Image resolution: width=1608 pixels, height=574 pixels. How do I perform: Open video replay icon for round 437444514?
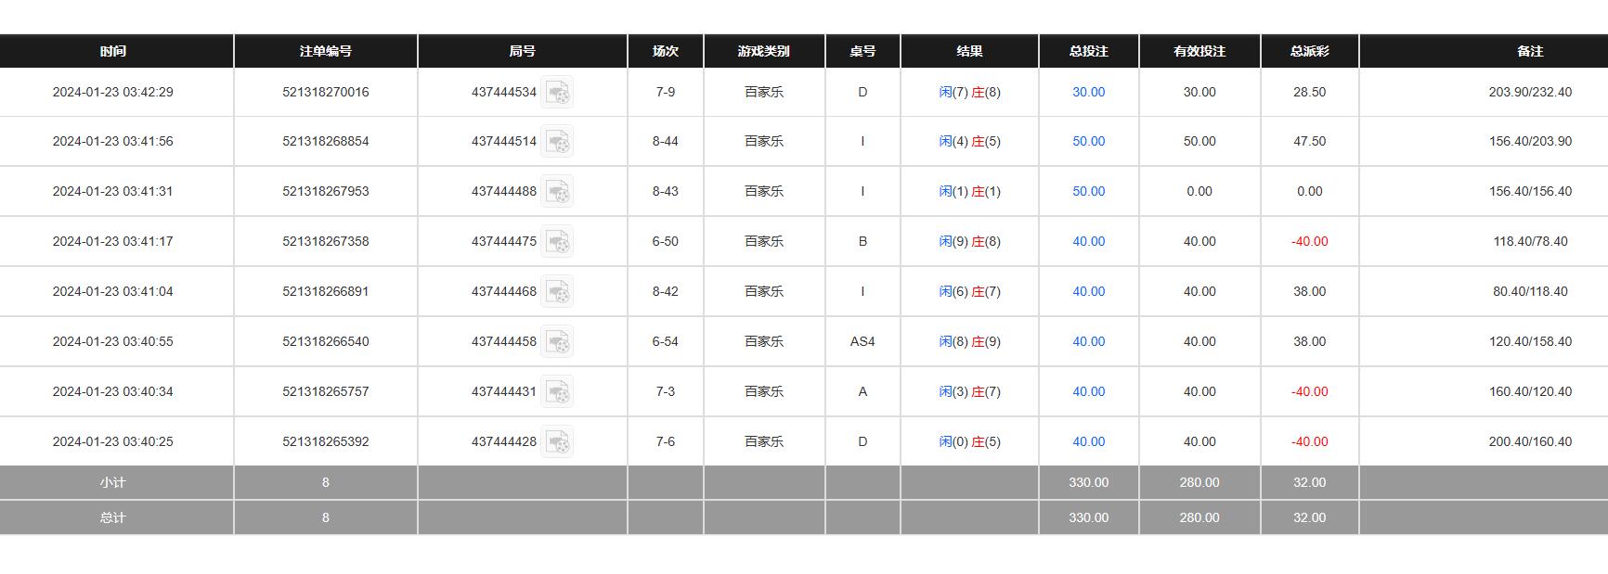(557, 142)
